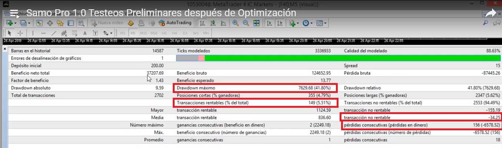Switch chart to line chart
Viewport: 502px width, 148px height.
(x=223, y=23)
